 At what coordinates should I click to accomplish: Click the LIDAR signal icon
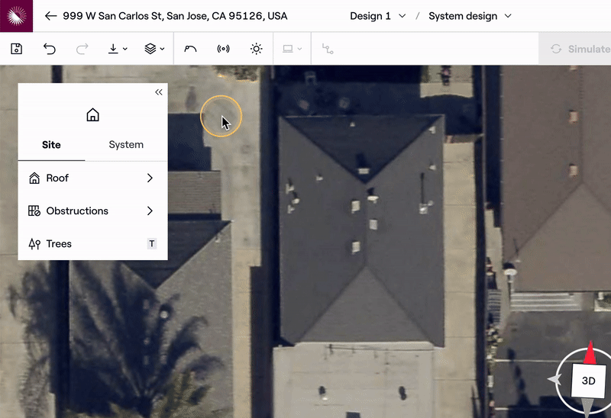(x=223, y=49)
